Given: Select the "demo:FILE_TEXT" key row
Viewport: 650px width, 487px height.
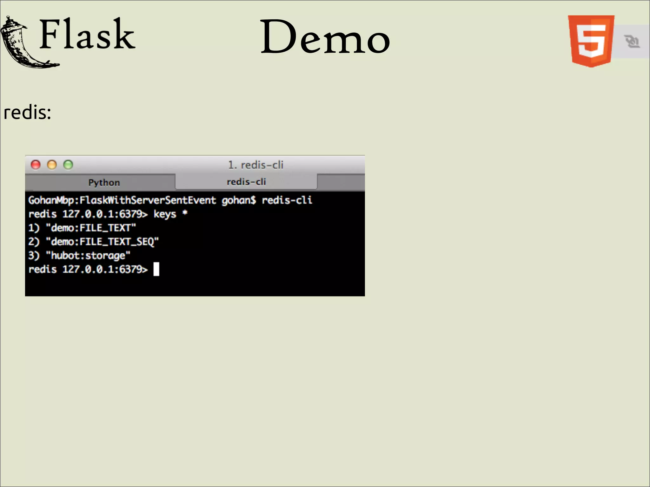Looking at the screenshot, I should tap(82, 228).
